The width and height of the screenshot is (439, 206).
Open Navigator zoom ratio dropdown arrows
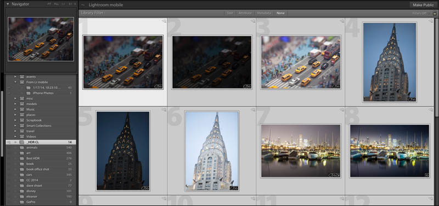point(75,4)
